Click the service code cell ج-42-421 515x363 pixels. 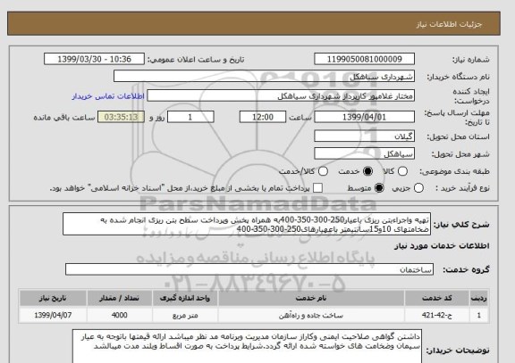click(x=437, y=315)
